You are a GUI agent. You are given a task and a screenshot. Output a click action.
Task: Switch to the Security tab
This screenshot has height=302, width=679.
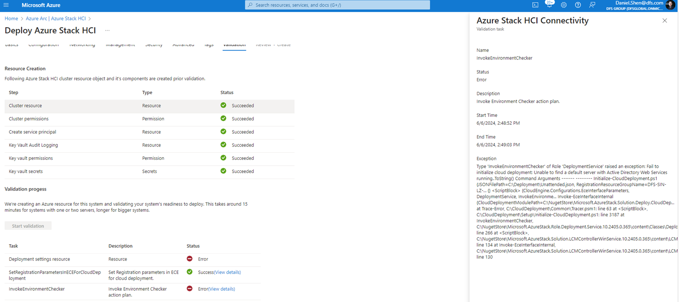tap(154, 45)
